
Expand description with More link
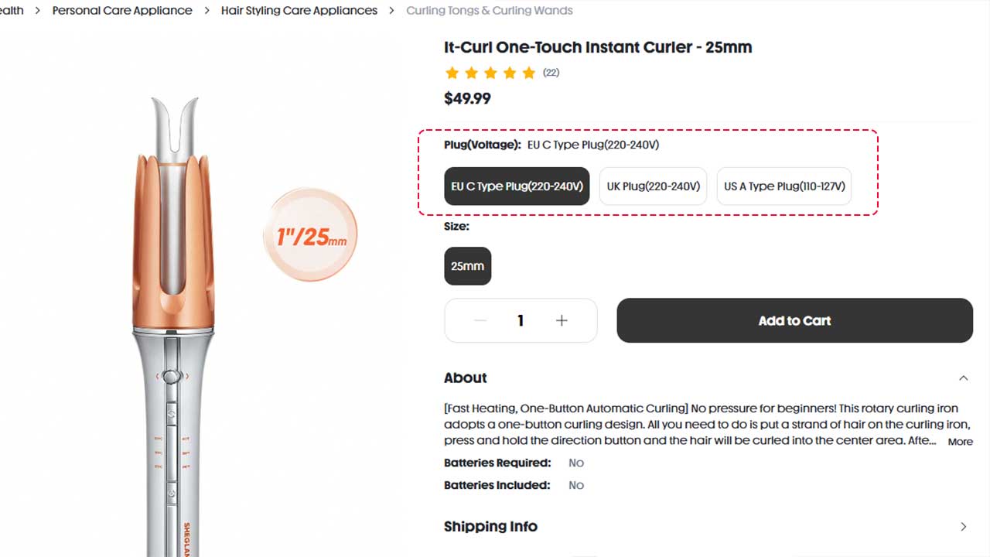pos(960,442)
